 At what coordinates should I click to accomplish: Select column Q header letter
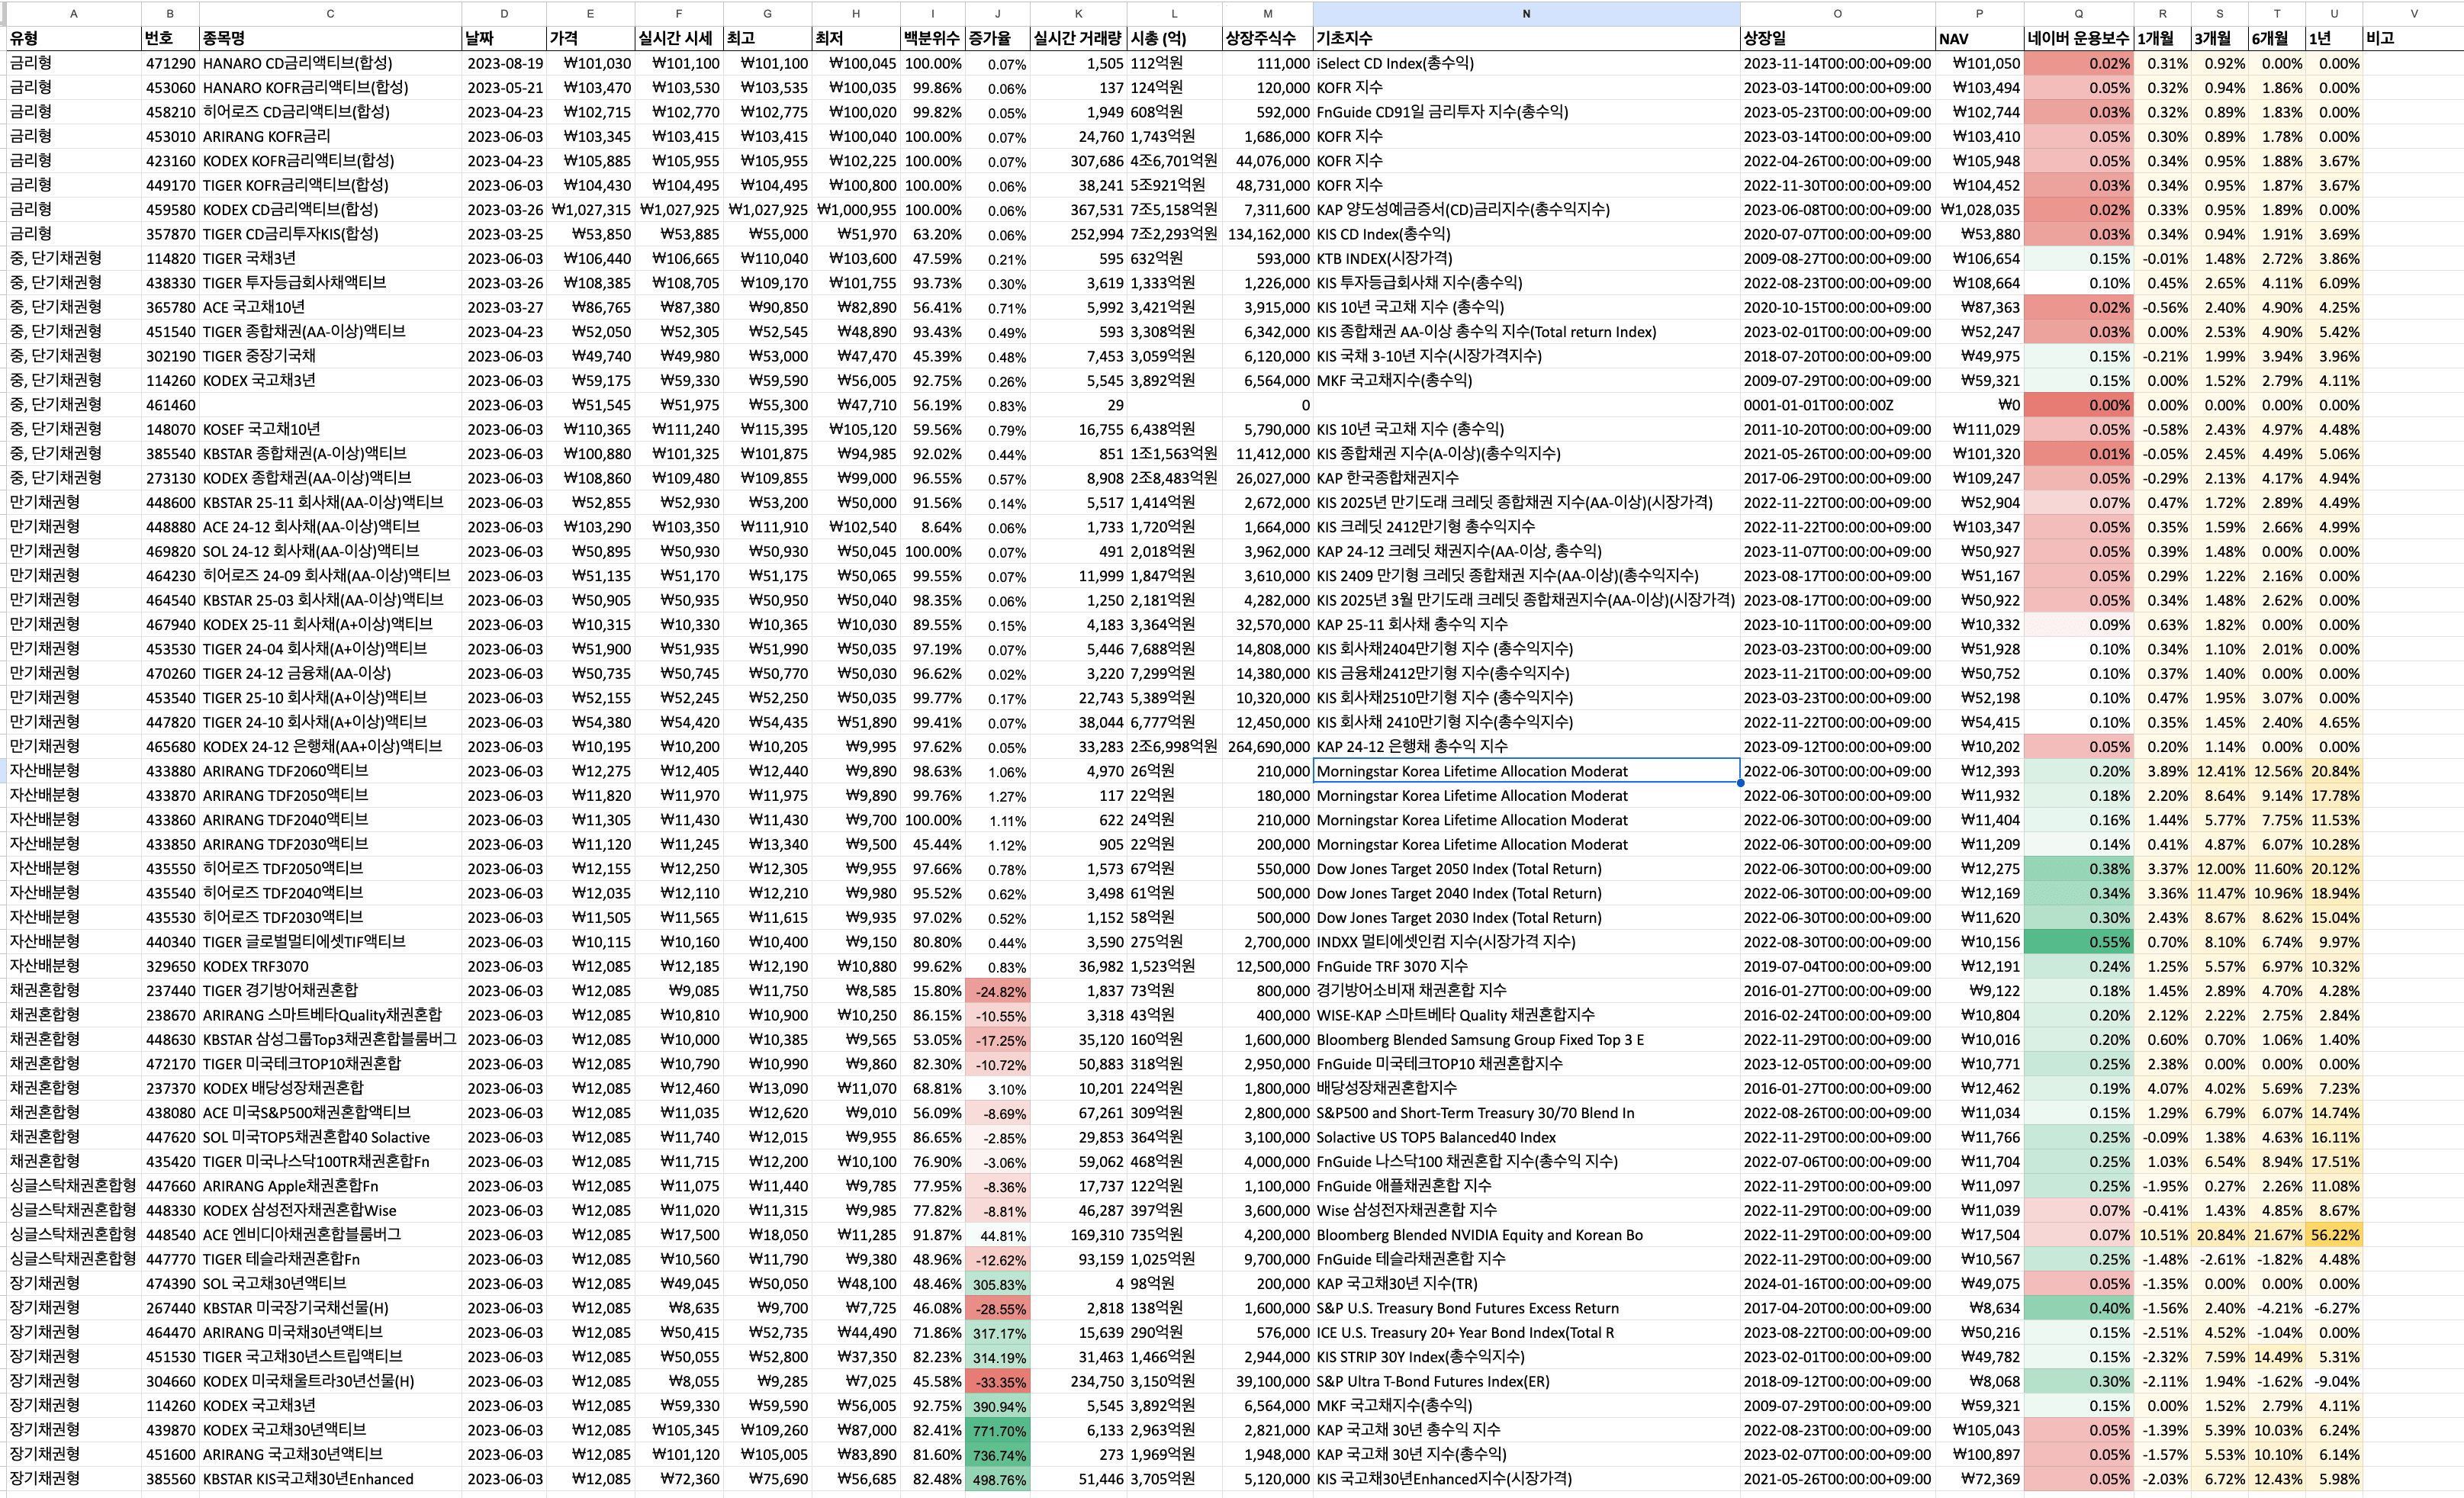click(2078, 13)
